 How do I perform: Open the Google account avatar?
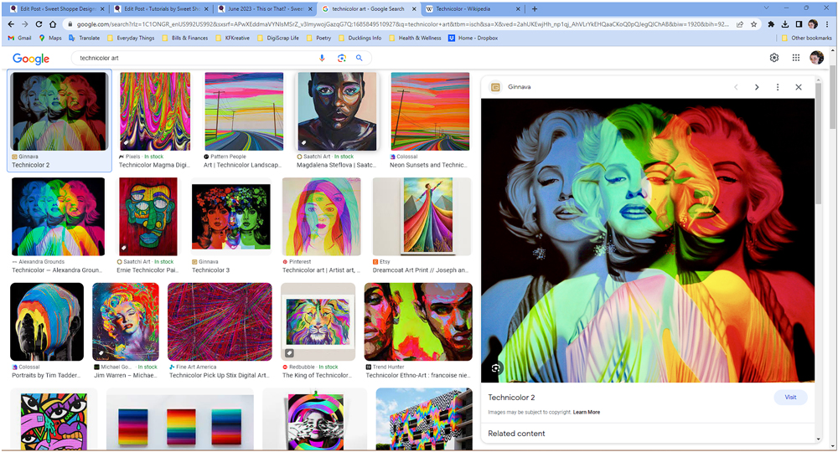[x=816, y=57]
